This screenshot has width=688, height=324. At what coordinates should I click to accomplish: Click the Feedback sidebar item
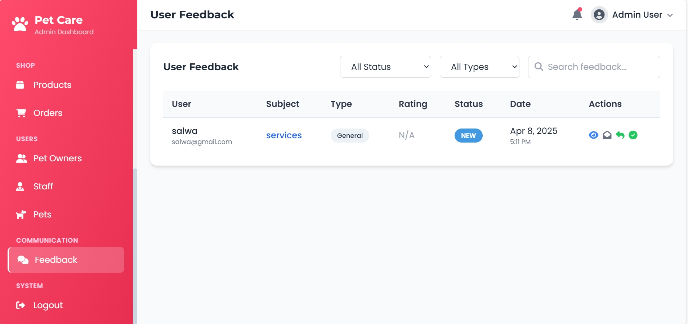[x=56, y=260]
